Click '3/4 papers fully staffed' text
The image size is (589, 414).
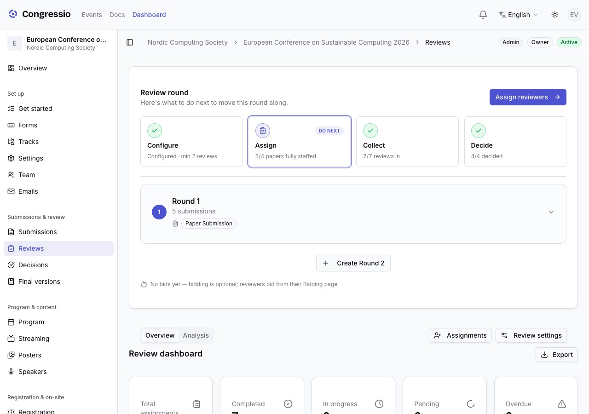click(x=286, y=156)
